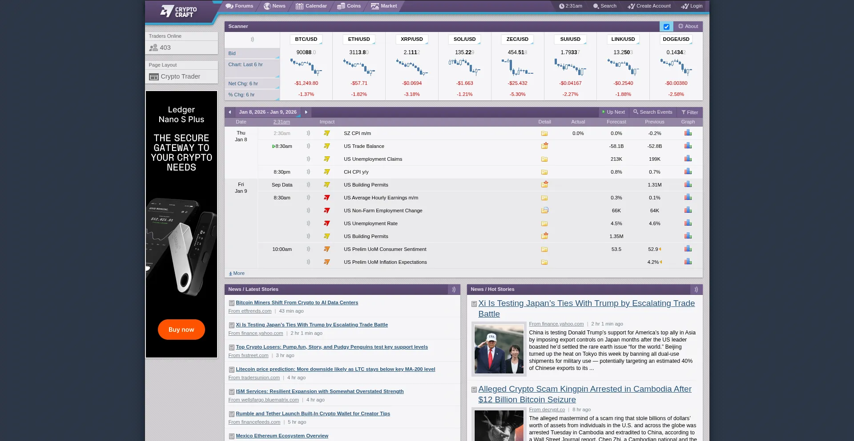The image size is (854, 441).
Task: Click the Buy now button
Action: coord(181,330)
